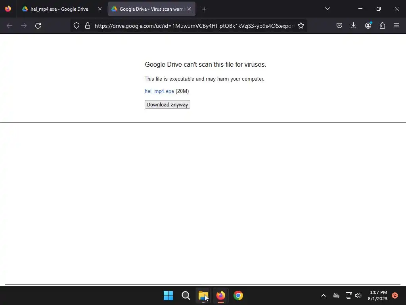The height and width of the screenshot is (305, 406).
Task: Open network settings from the tray
Action: coord(349,295)
